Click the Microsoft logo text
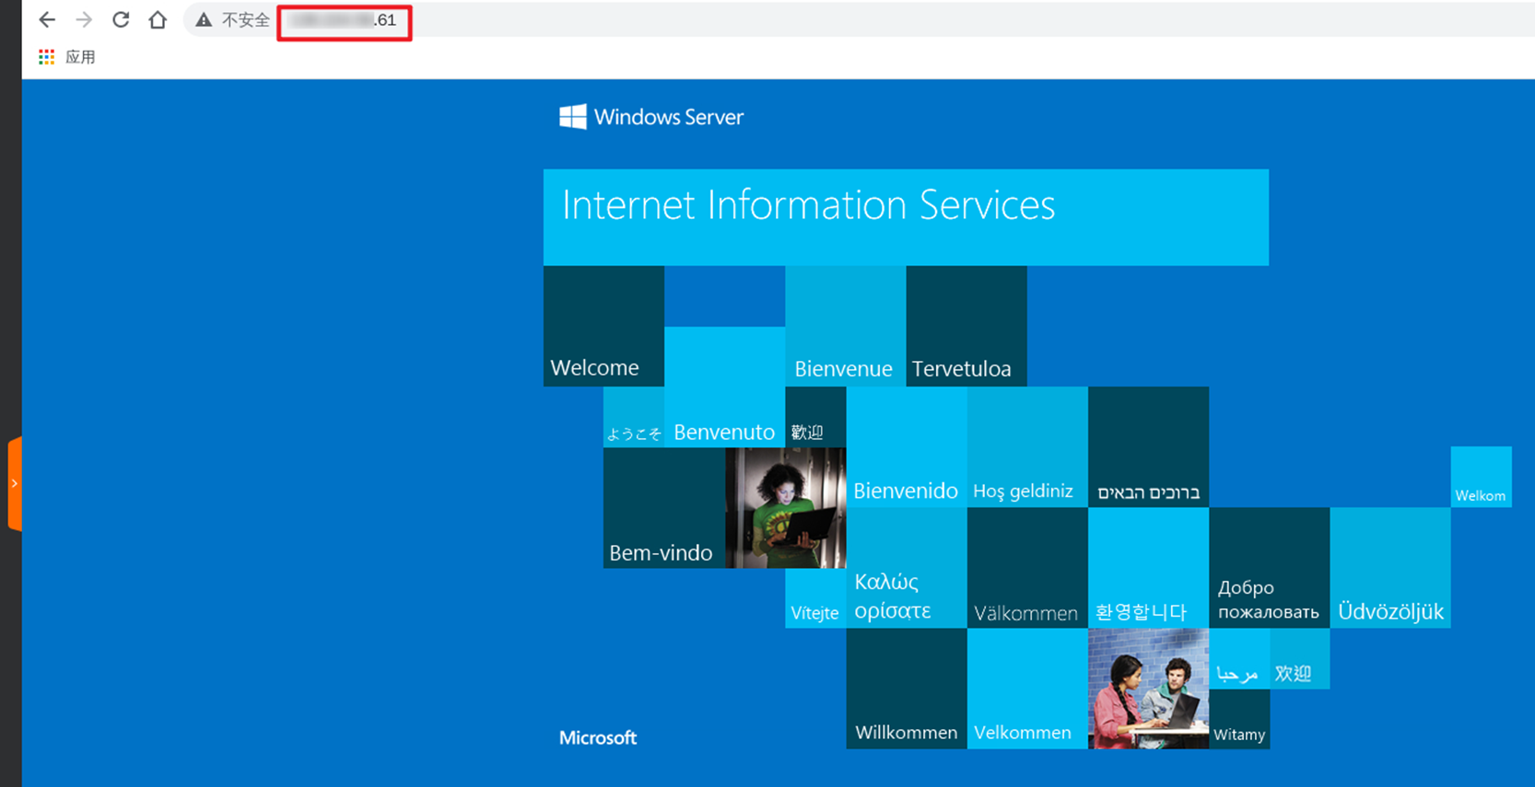1535x787 pixels. pos(598,737)
